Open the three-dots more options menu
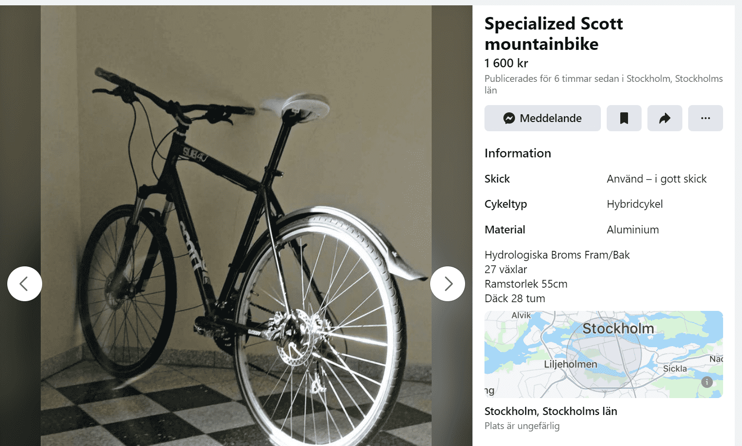 pyautogui.click(x=705, y=118)
